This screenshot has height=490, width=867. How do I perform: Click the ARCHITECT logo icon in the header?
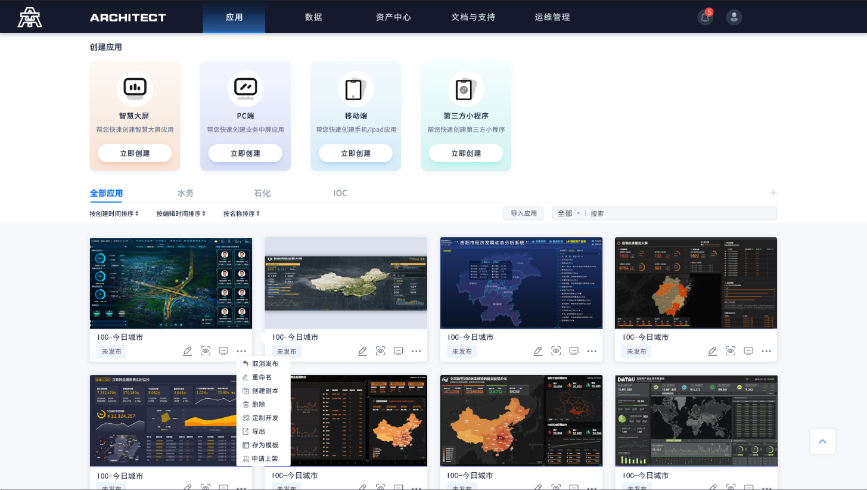[30, 17]
